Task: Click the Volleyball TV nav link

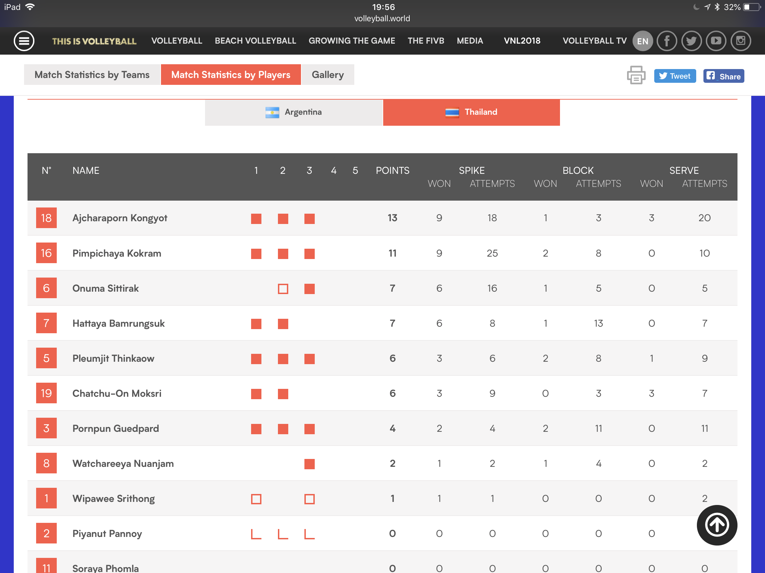Action: point(594,41)
